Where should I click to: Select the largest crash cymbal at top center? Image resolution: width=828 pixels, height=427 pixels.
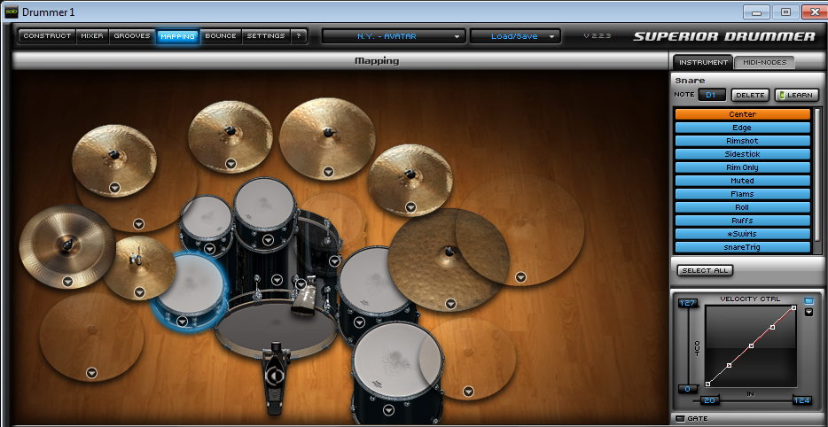pos(326,139)
